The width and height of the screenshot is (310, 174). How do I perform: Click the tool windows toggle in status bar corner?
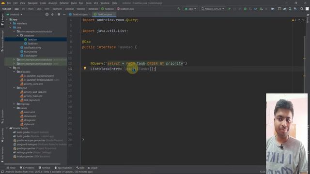[2, 172]
